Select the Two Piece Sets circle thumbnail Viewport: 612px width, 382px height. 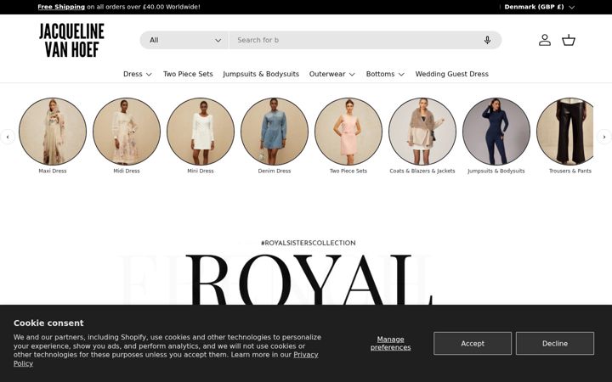(x=348, y=132)
